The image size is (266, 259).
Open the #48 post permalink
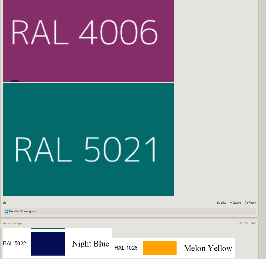[x=254, y=223]
